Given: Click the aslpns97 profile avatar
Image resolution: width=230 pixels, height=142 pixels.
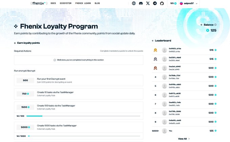Looking at the screenshot, I should pos(181,3).
